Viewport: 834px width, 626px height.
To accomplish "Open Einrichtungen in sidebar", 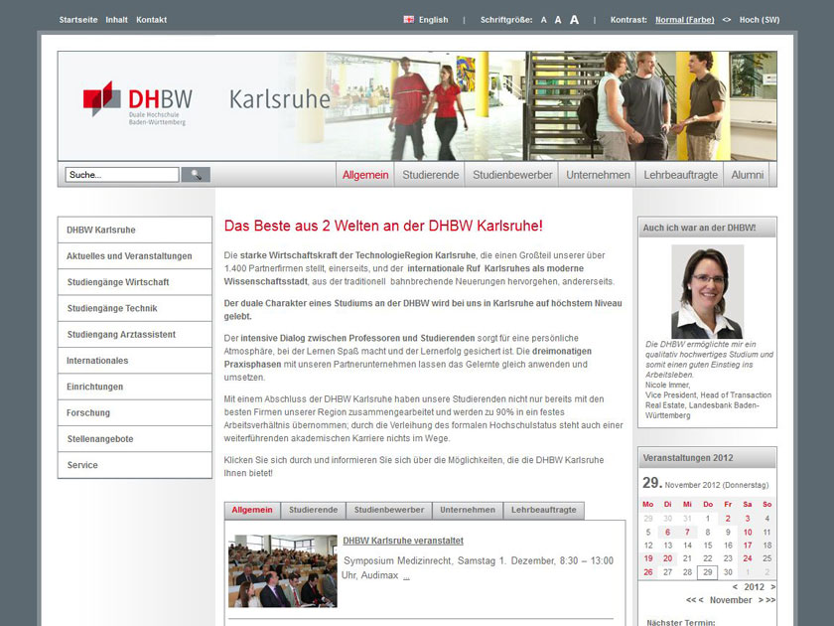I will [135, 387].
